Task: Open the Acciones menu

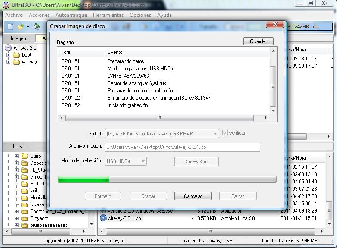Action: tap(39, 15)
